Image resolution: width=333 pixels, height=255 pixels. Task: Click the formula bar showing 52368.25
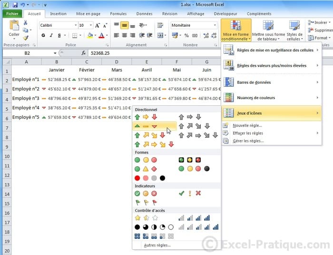click(154, 53)
